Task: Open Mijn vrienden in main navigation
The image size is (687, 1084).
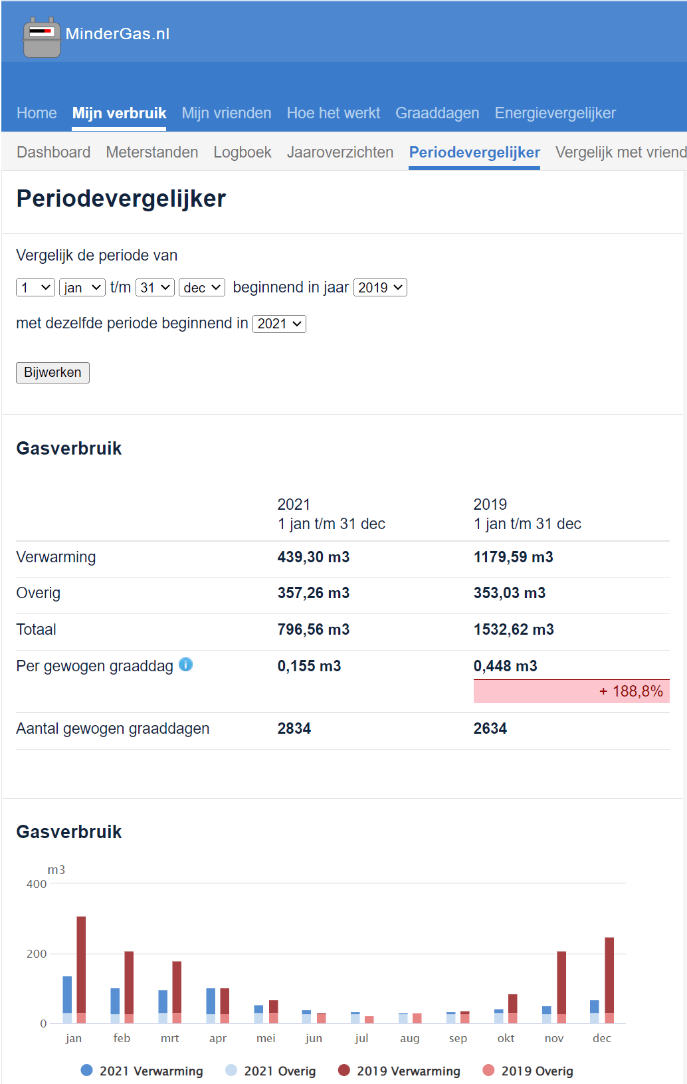Action: [x=227, y=113]
